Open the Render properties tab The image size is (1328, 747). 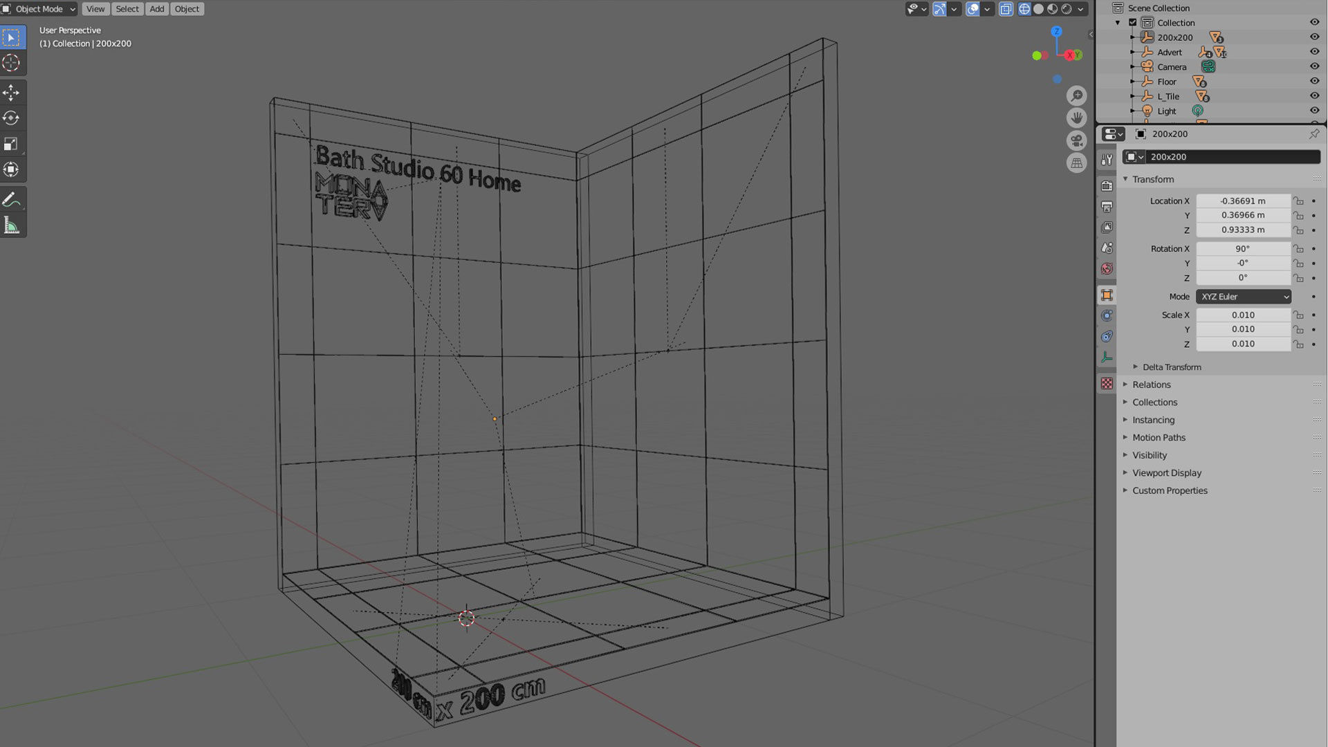pos(1107,186)
